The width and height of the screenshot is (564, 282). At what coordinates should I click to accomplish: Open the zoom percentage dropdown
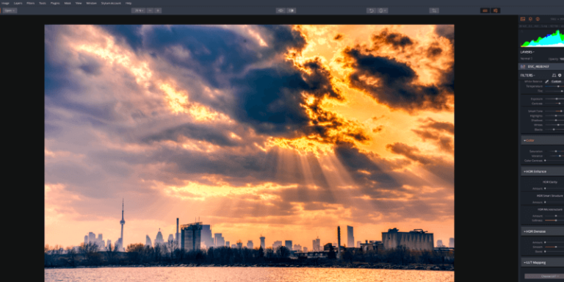[x=138, y=10]
